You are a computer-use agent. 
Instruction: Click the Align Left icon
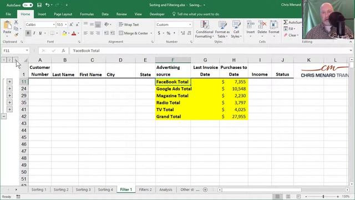[85, 33]
